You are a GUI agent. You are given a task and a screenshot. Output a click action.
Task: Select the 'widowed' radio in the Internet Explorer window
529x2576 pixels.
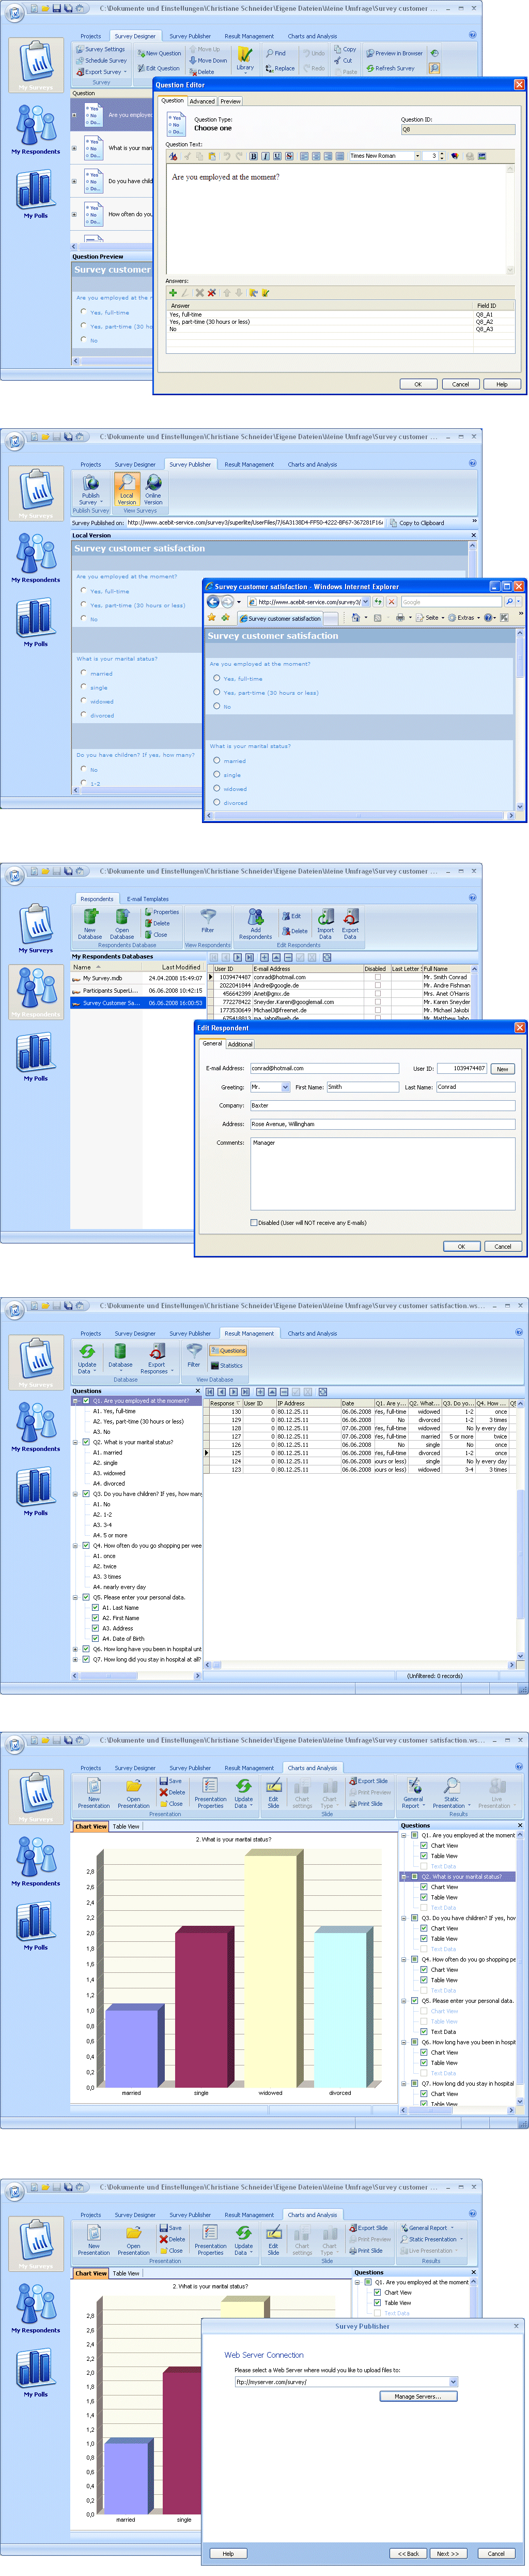[216, 788]
